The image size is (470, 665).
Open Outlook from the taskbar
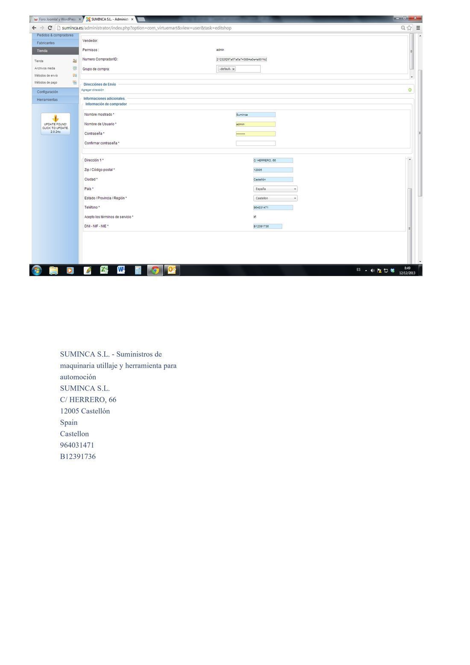[172, 270]
